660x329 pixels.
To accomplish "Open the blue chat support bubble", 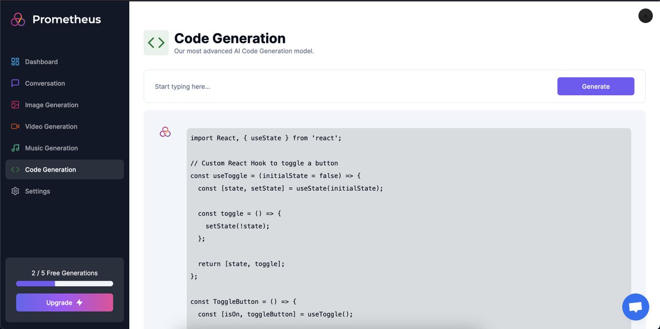I will (x=635, y=307).
